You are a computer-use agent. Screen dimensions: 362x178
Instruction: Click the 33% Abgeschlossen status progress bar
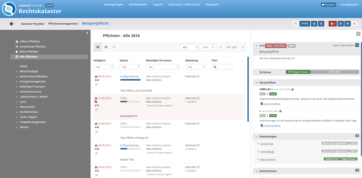[298, 72]
